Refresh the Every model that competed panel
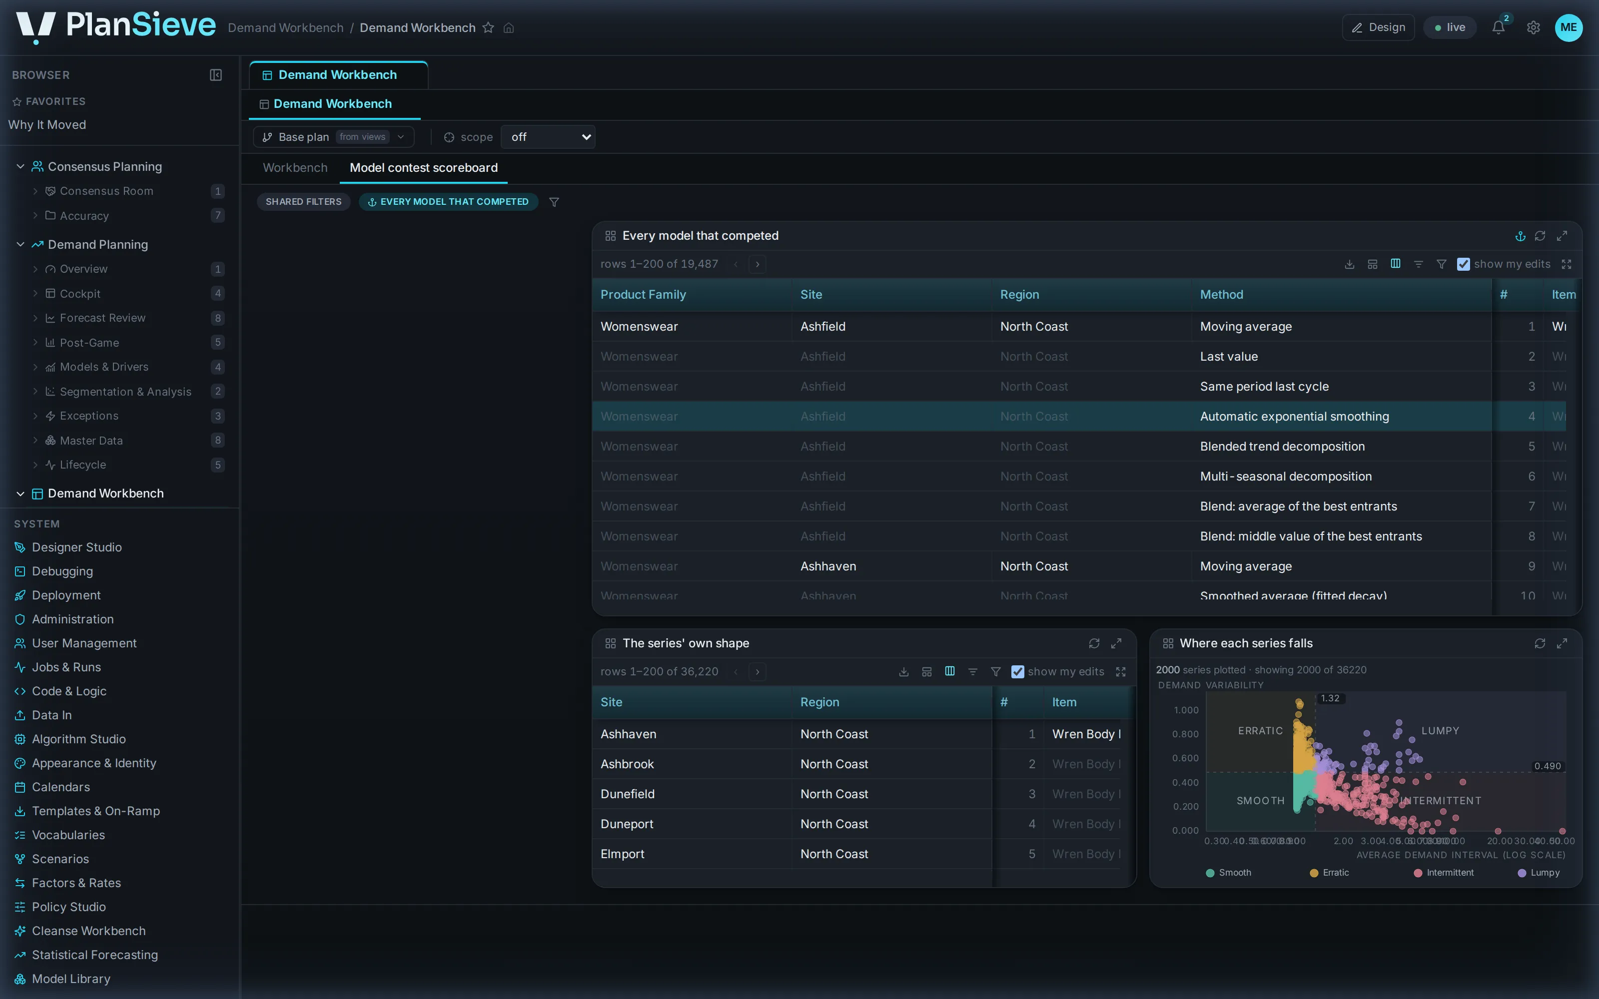The image size is (1599, 999). [x=1540, y=236]
